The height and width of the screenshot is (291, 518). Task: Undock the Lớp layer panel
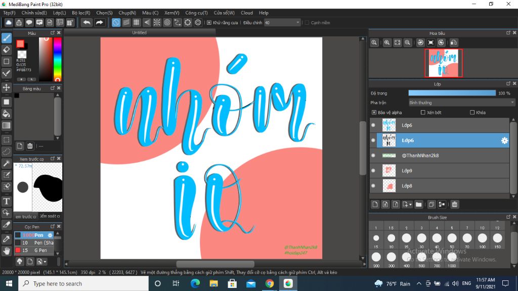(x=508, y=84)
